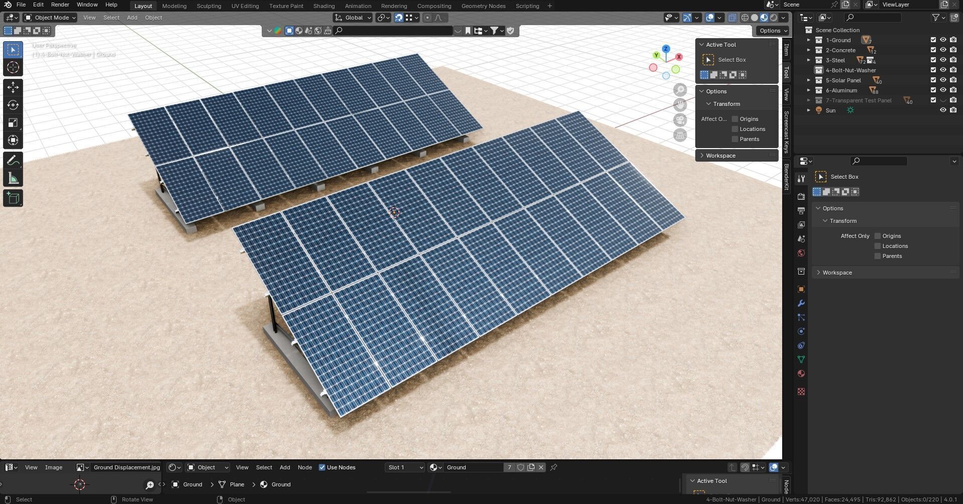
Task: Switch to rendered viewport shading
Action: (774, 18)
